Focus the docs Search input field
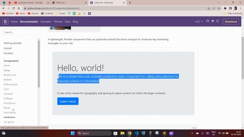 click(x=20, y=32)
